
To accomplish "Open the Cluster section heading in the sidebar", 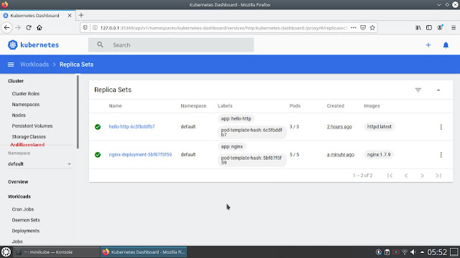I will [x=16, y=81].
